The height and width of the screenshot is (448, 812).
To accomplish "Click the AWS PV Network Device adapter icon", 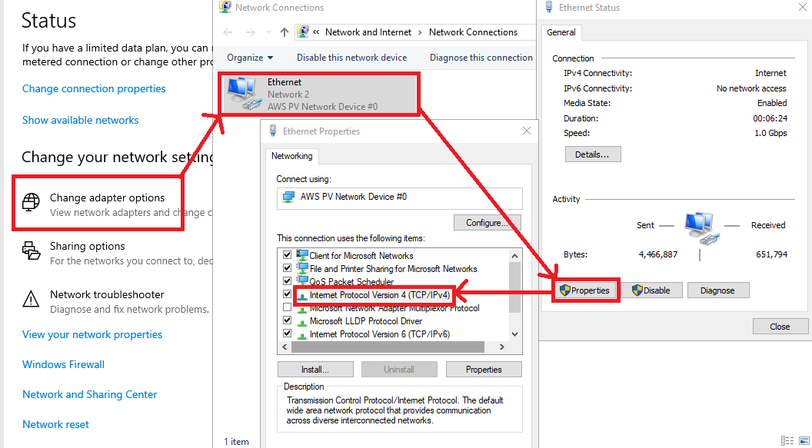I will [x=288, y=197].
